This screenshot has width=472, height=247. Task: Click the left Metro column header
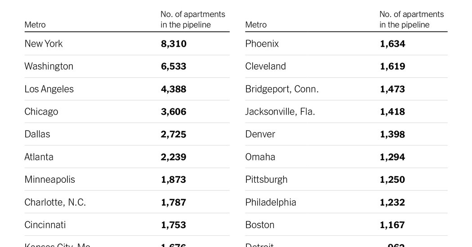35,25
